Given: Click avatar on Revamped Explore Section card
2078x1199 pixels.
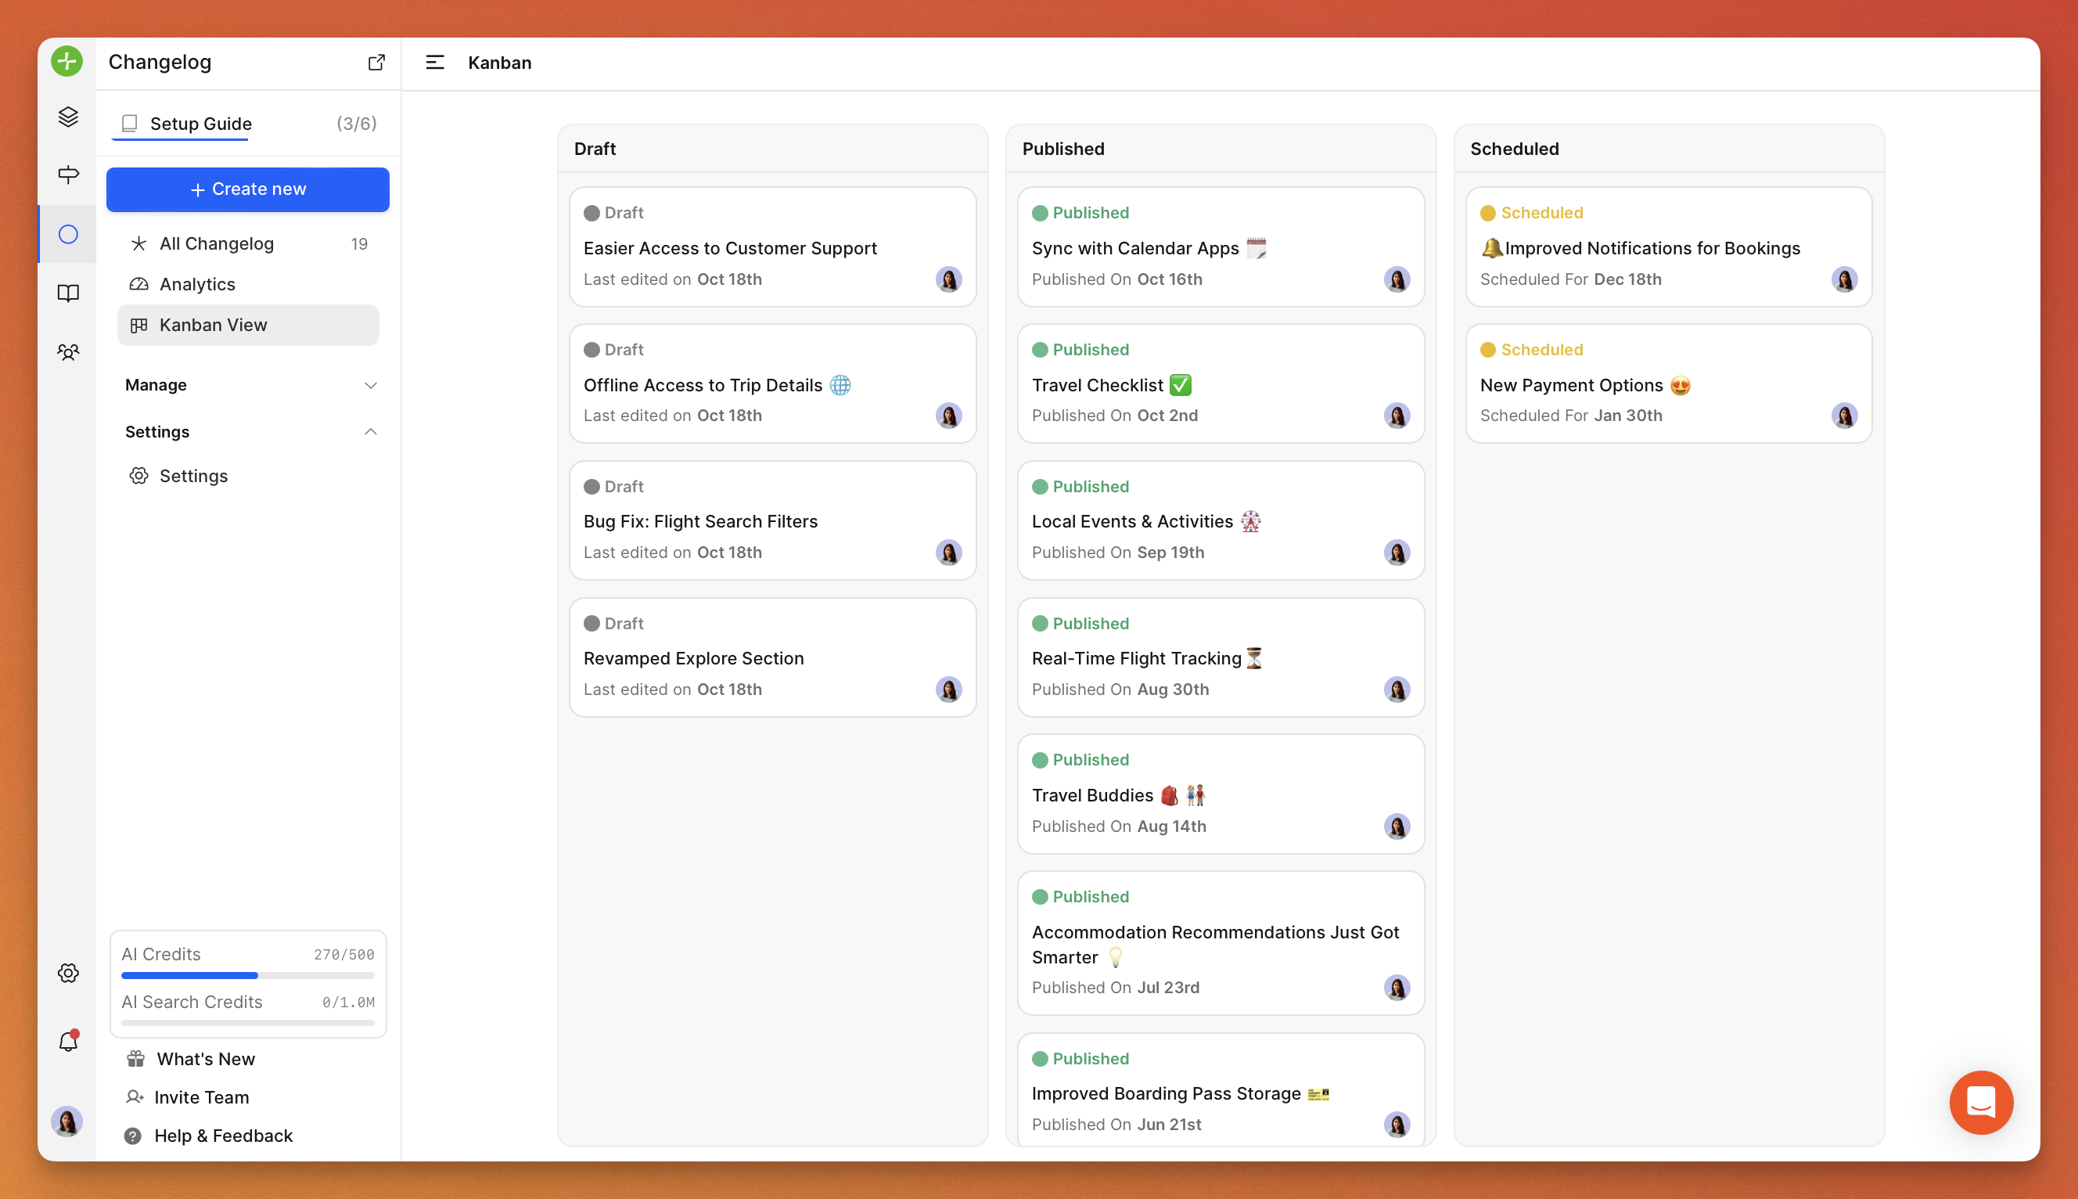Looking at the screenshot, I should (948, 690).
